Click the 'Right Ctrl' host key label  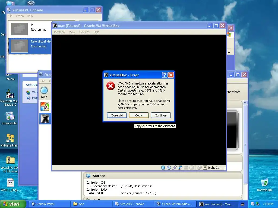[x=214, y=168]
